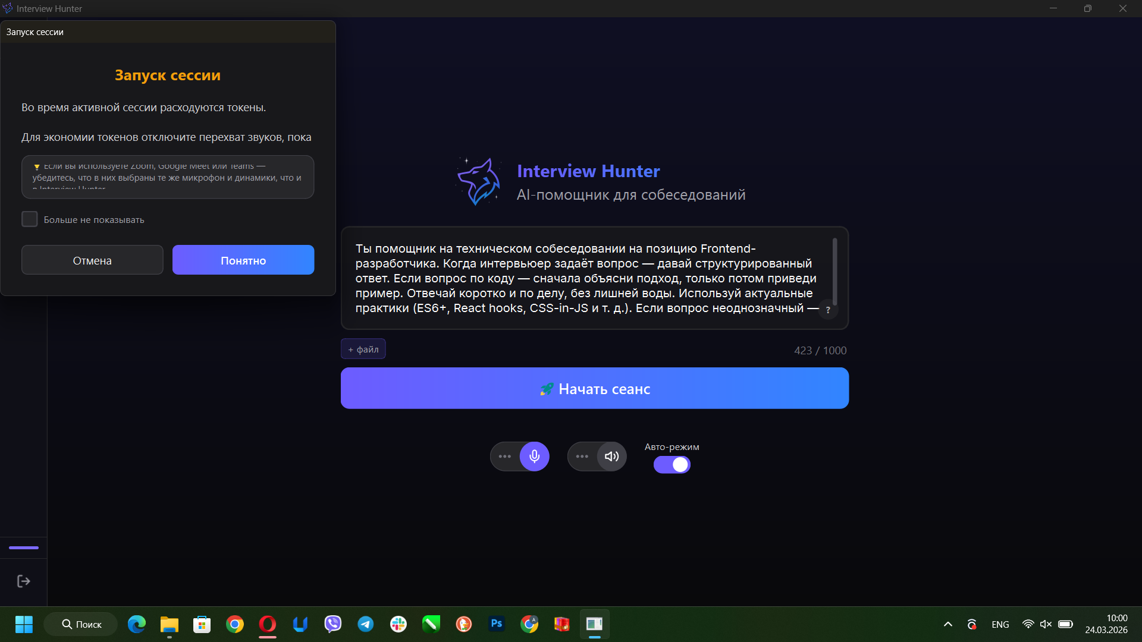Expand hidden system tray icons chevron

948,624
